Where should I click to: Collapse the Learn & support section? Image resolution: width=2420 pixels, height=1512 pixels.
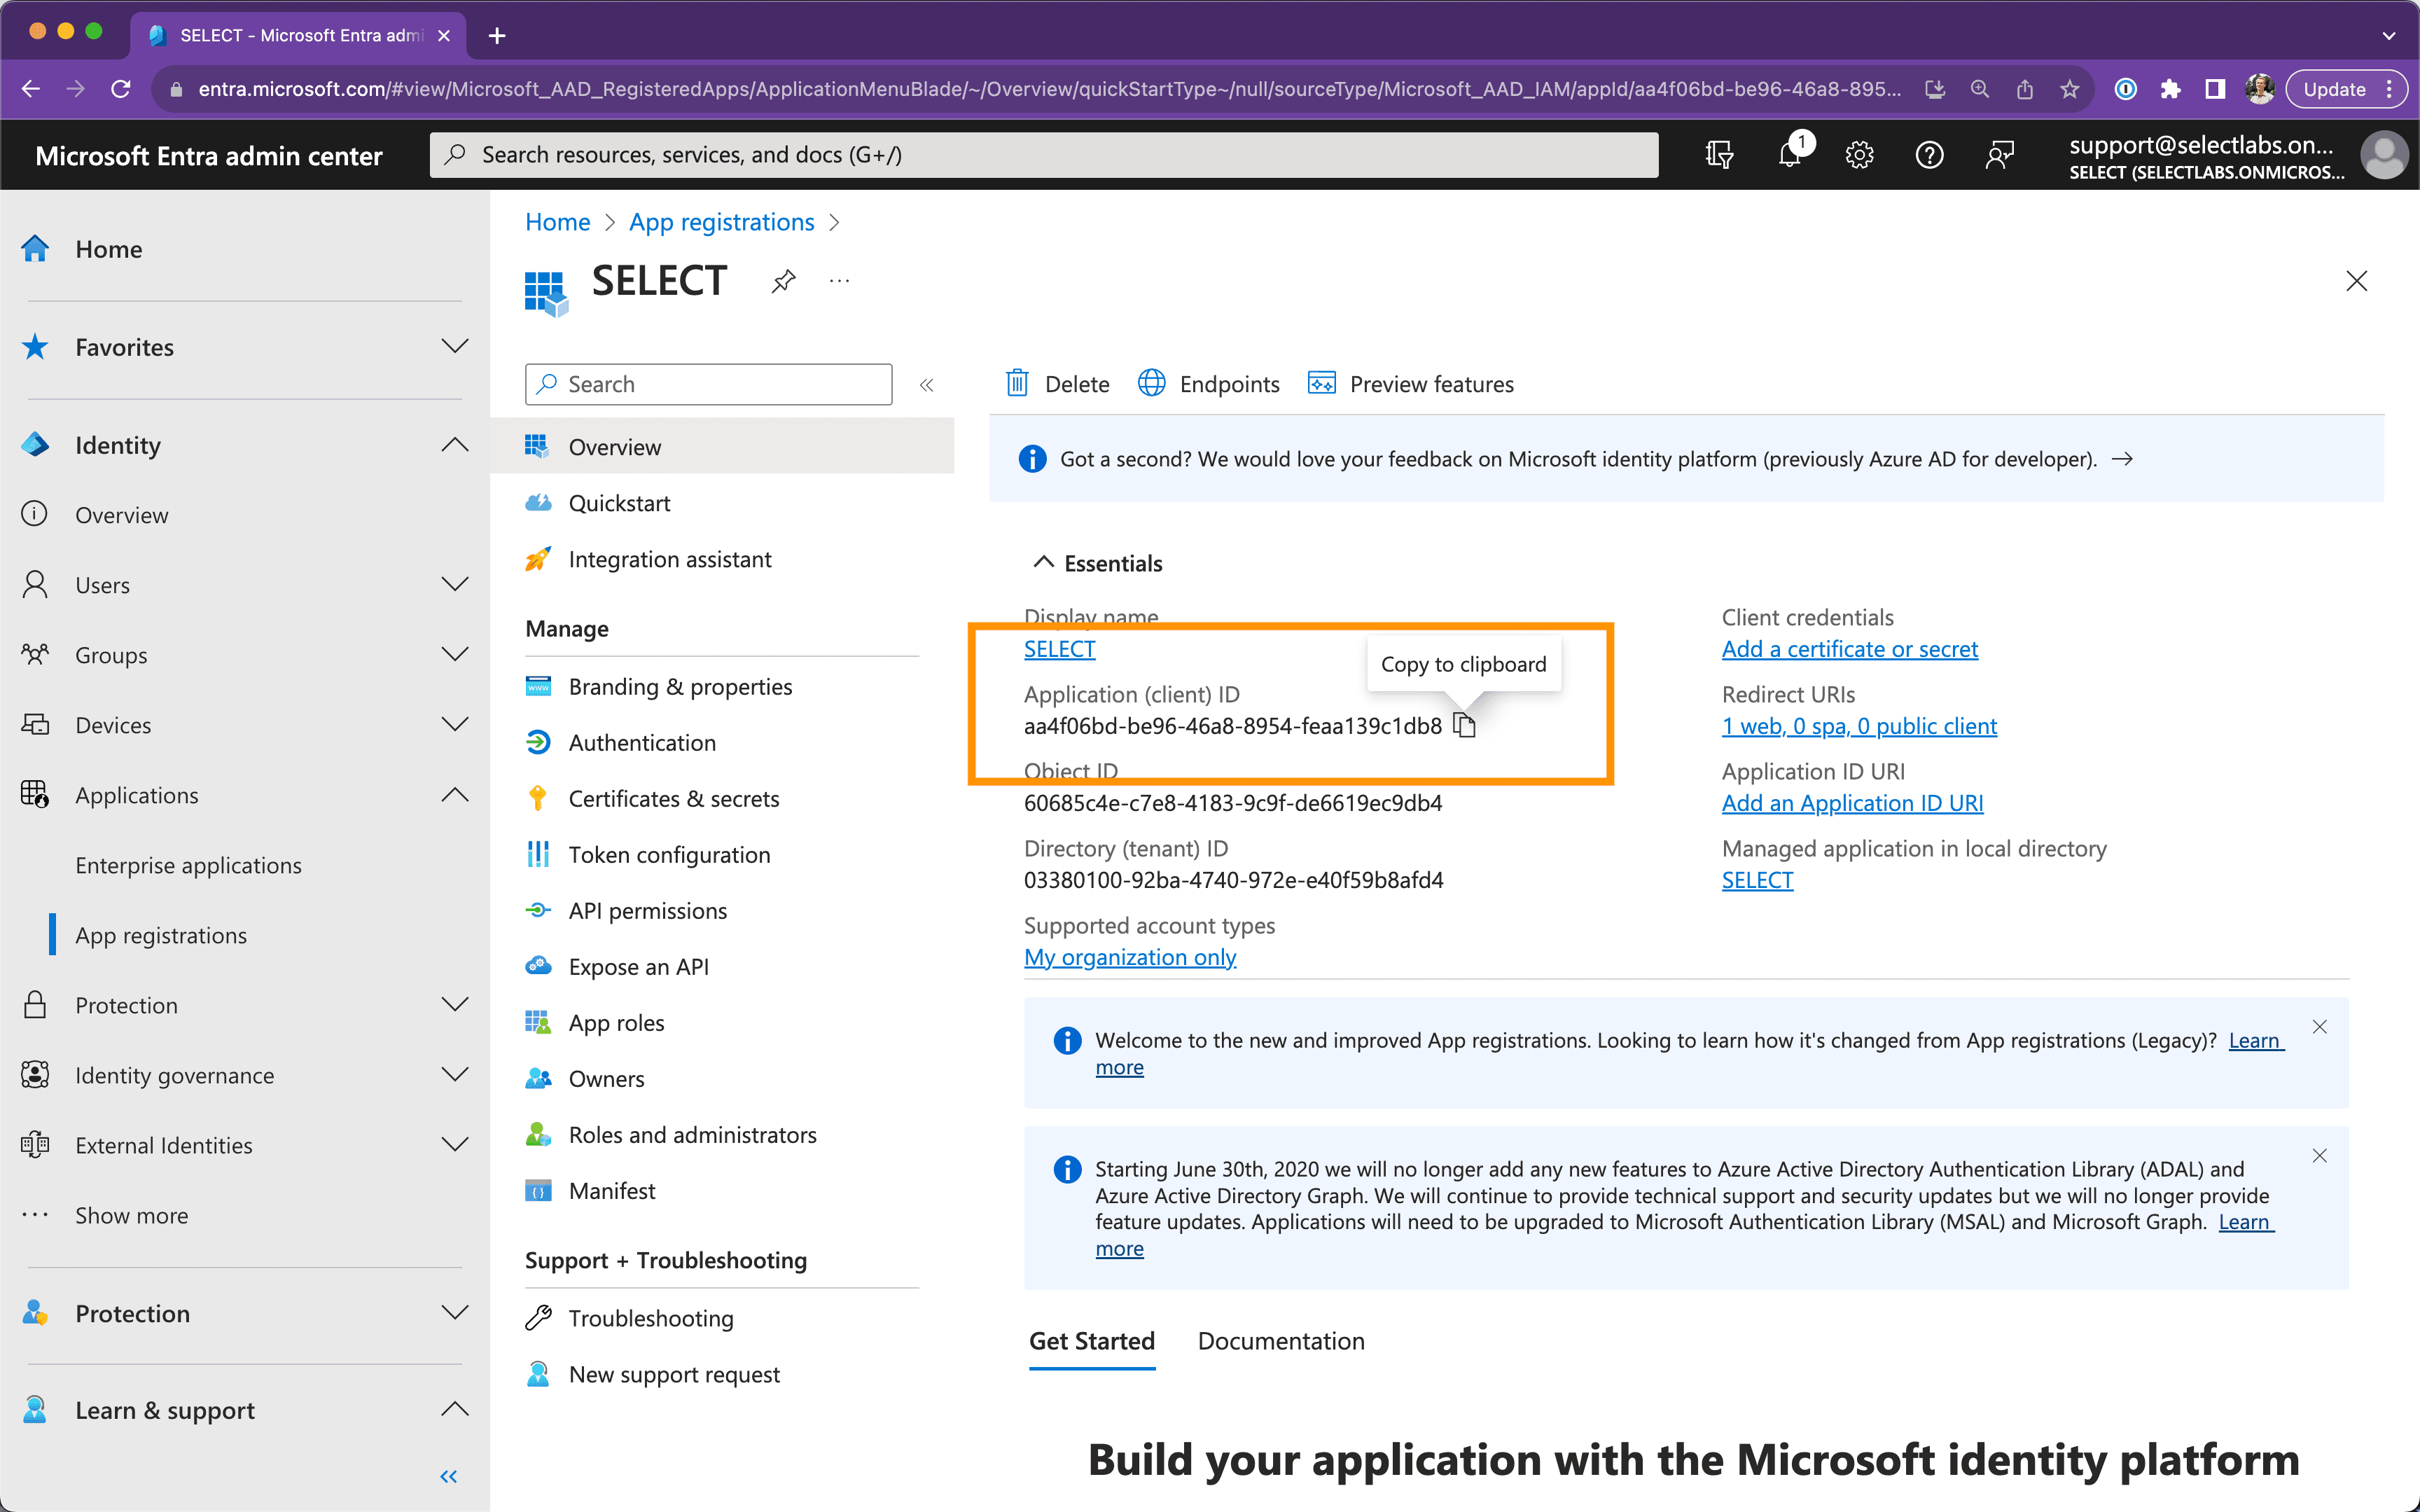(x=455, y=1410)
